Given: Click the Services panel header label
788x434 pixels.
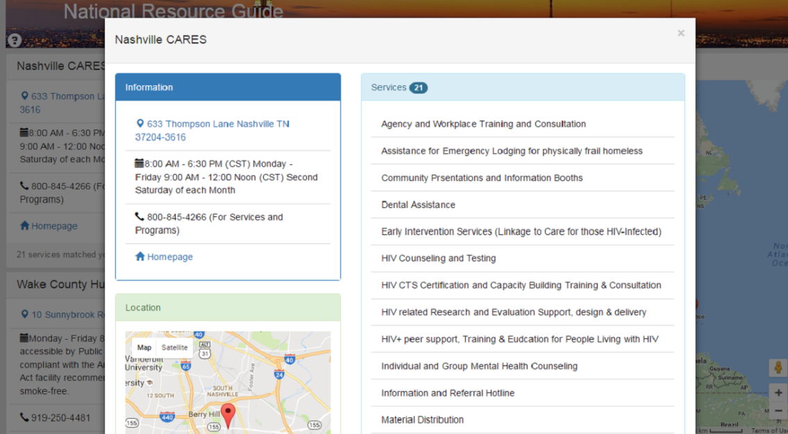Looking at the screenshot, I should click(389, 87).
